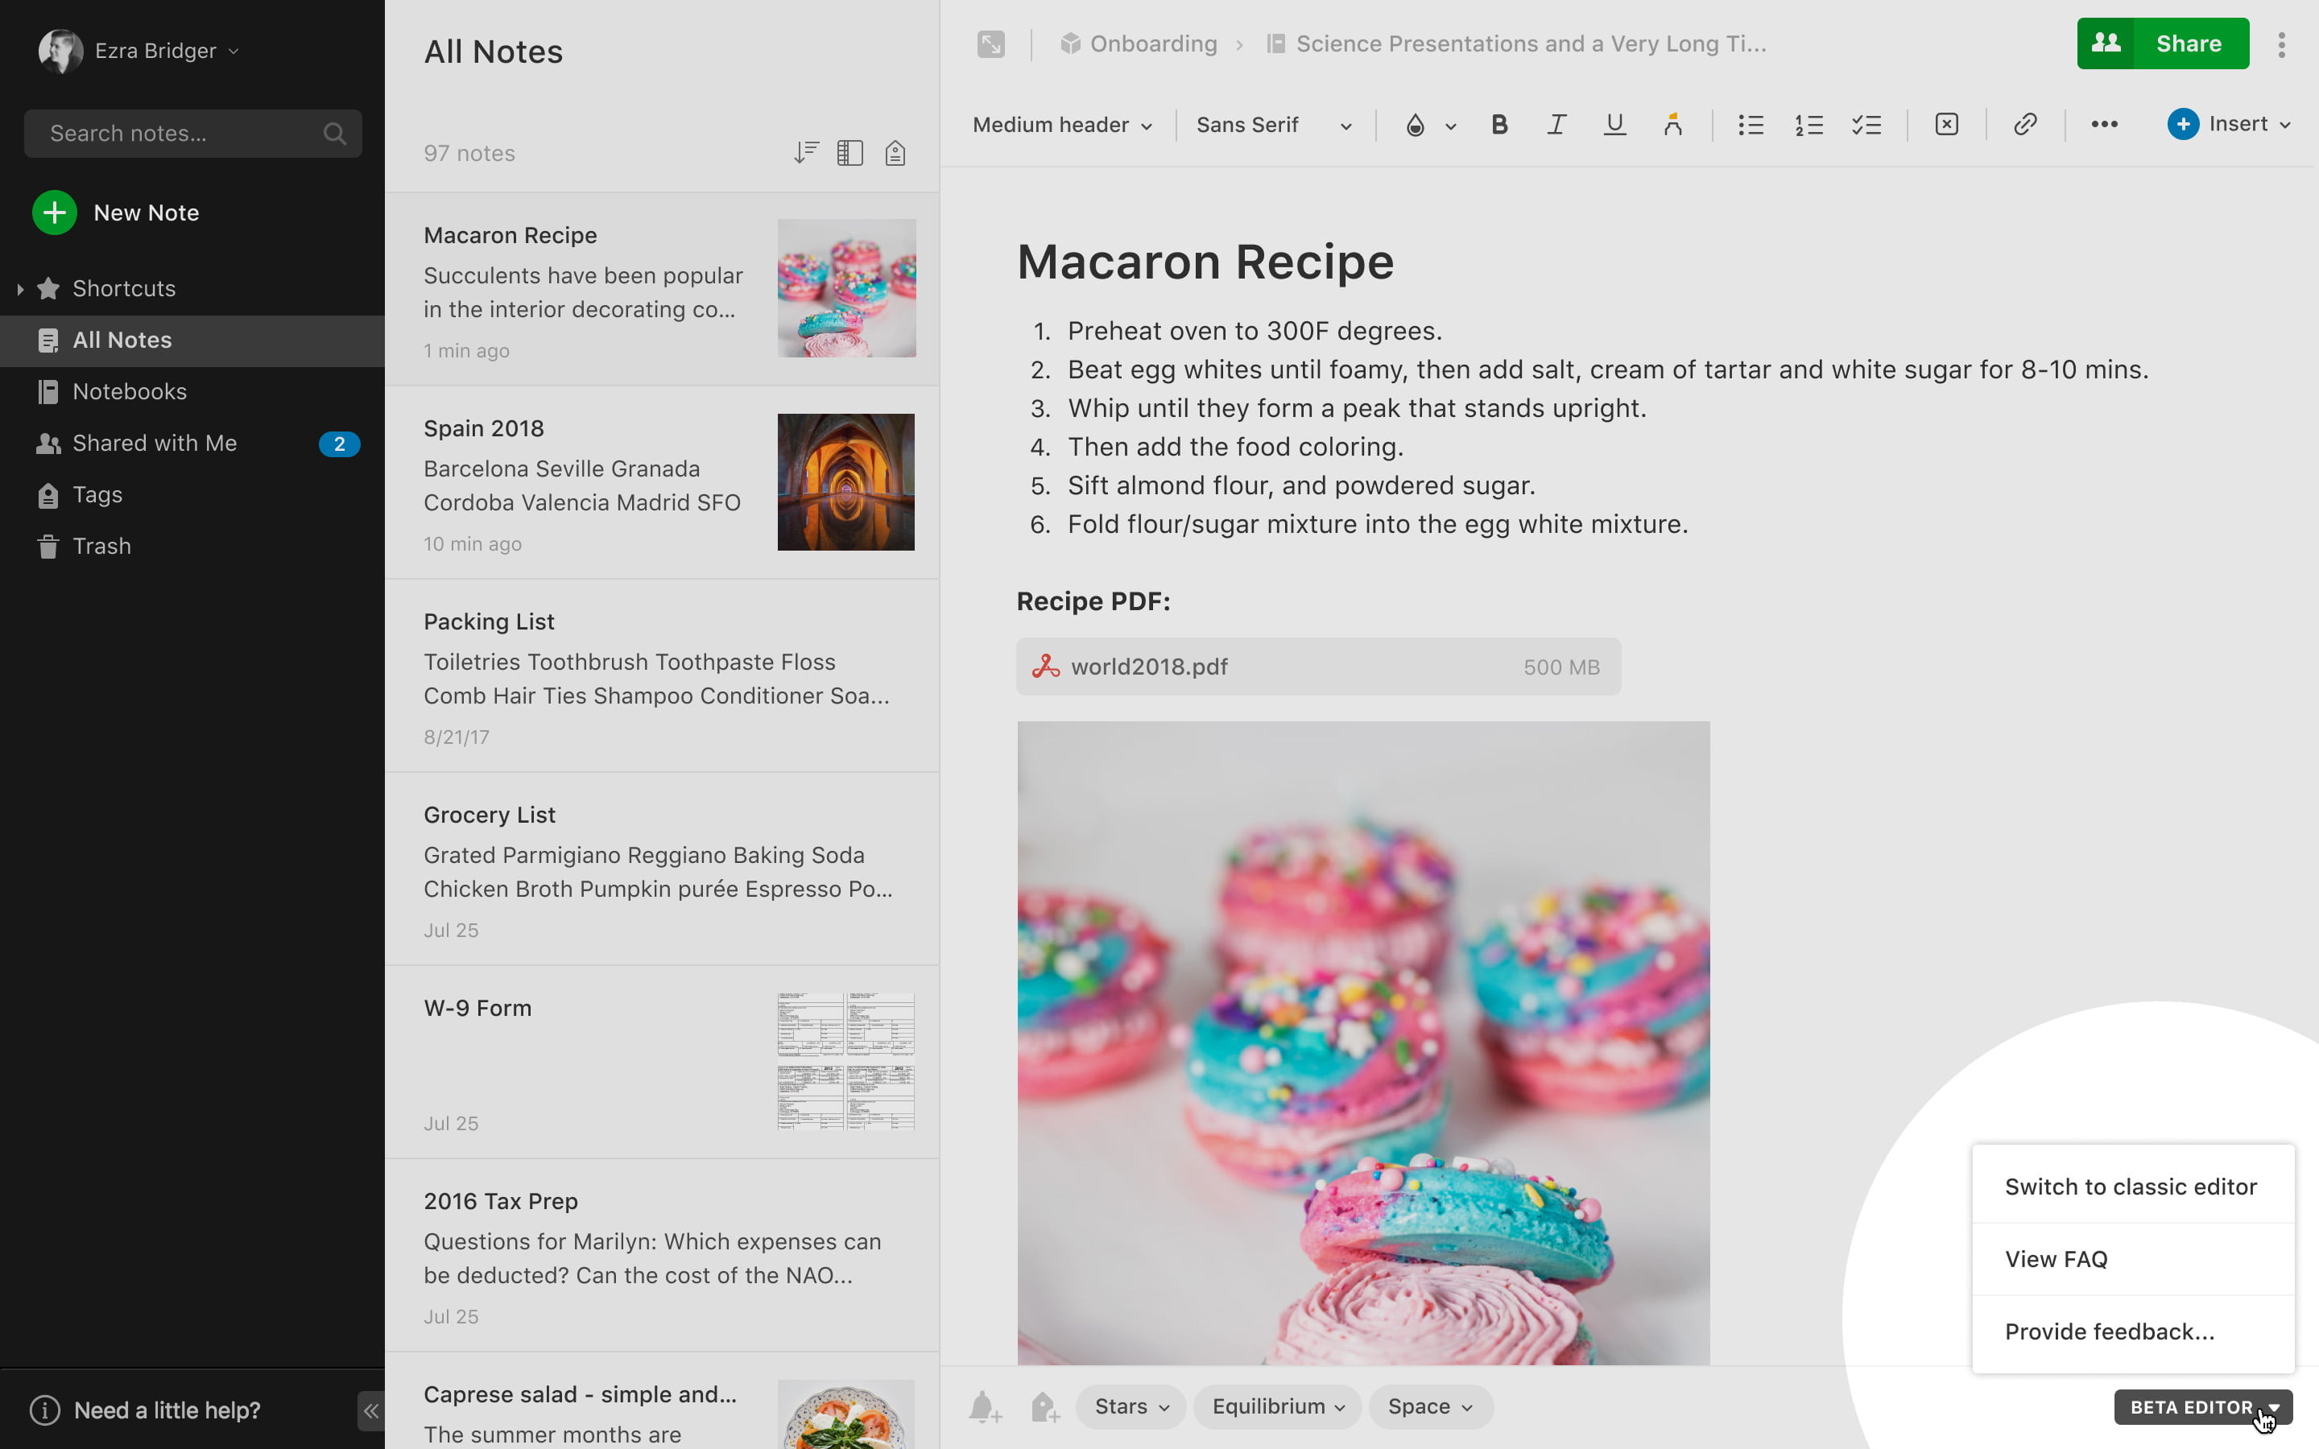Click the green Share button
This screenshot has height=1449, width=2319.
click(2189, 43)
